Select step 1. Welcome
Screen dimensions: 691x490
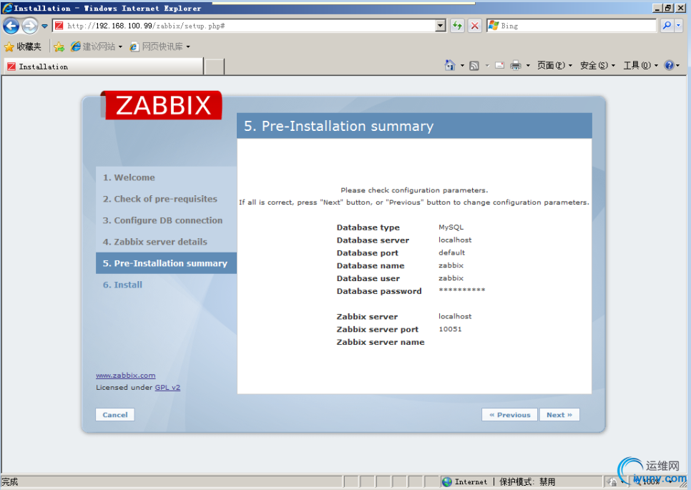(129, 177)
